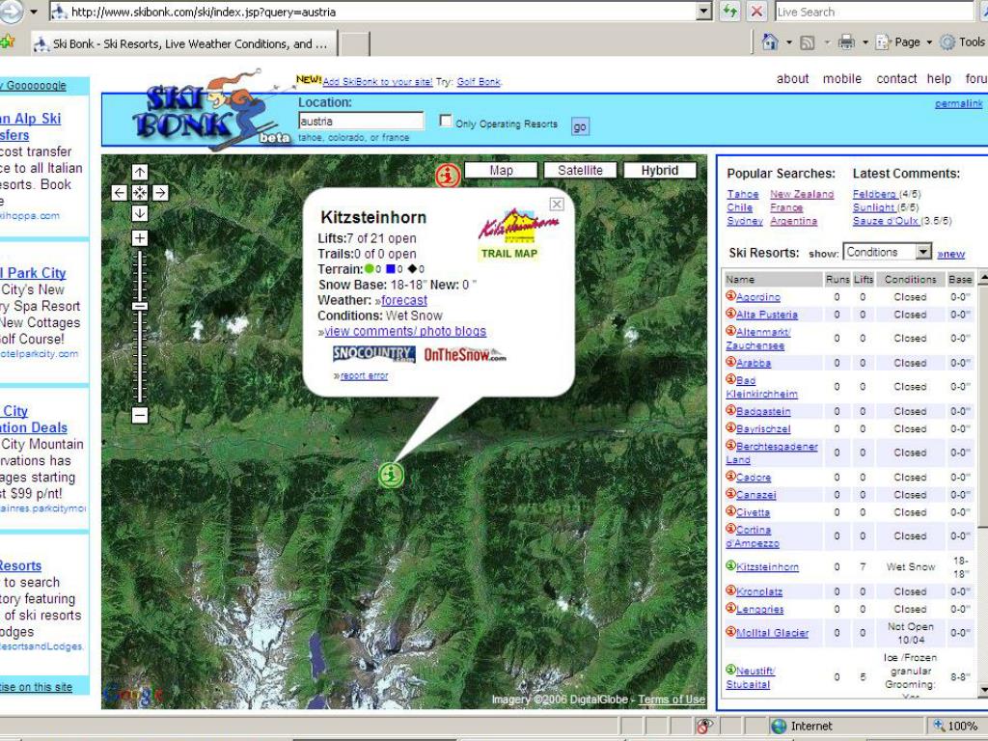Pan the map left with arrow button
This screenshot has width=988, height=741.
119,193
